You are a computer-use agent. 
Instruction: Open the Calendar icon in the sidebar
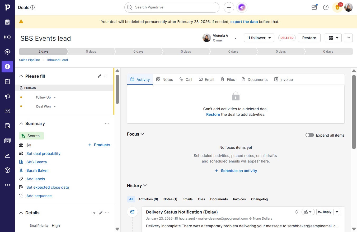click(x=7, y=126)
